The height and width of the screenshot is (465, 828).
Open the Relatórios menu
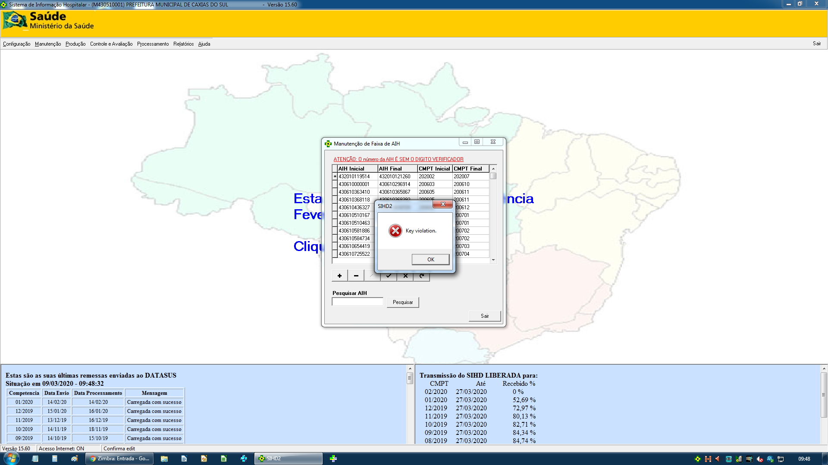[183, 44]
